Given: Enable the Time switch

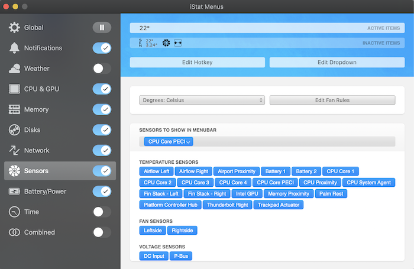Looking at the screenshot, I should tap(102, 212).
